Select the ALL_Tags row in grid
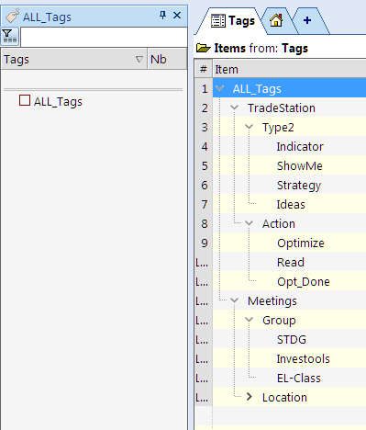The width and height of the screenshot is (366, 430). click(289, 88)
